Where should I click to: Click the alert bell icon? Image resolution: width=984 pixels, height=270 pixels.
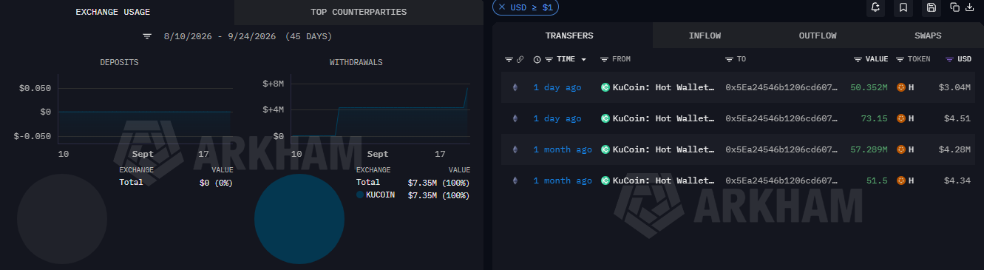click(x=876, y=7)
